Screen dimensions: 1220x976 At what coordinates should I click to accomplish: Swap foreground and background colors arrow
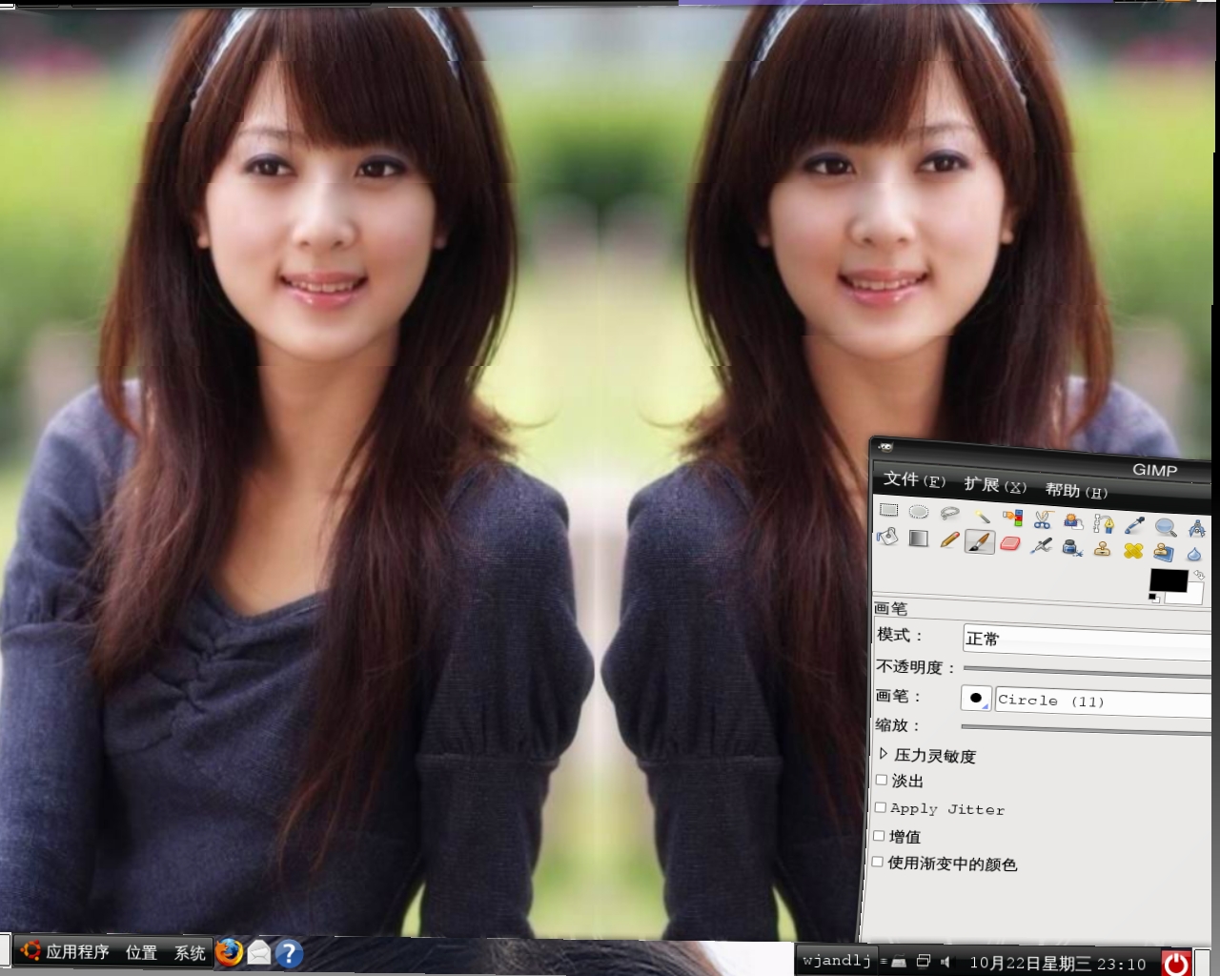(x=1199, y=576)
